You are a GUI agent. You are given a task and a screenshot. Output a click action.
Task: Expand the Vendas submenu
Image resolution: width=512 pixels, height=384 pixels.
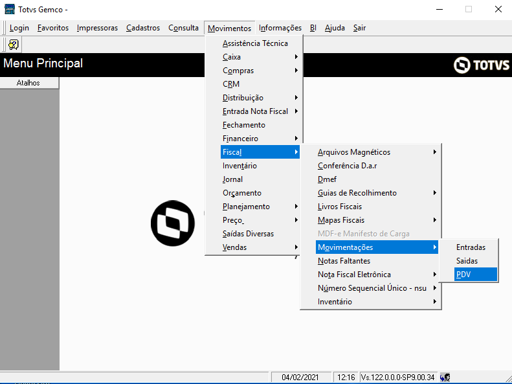pos(260,247)
